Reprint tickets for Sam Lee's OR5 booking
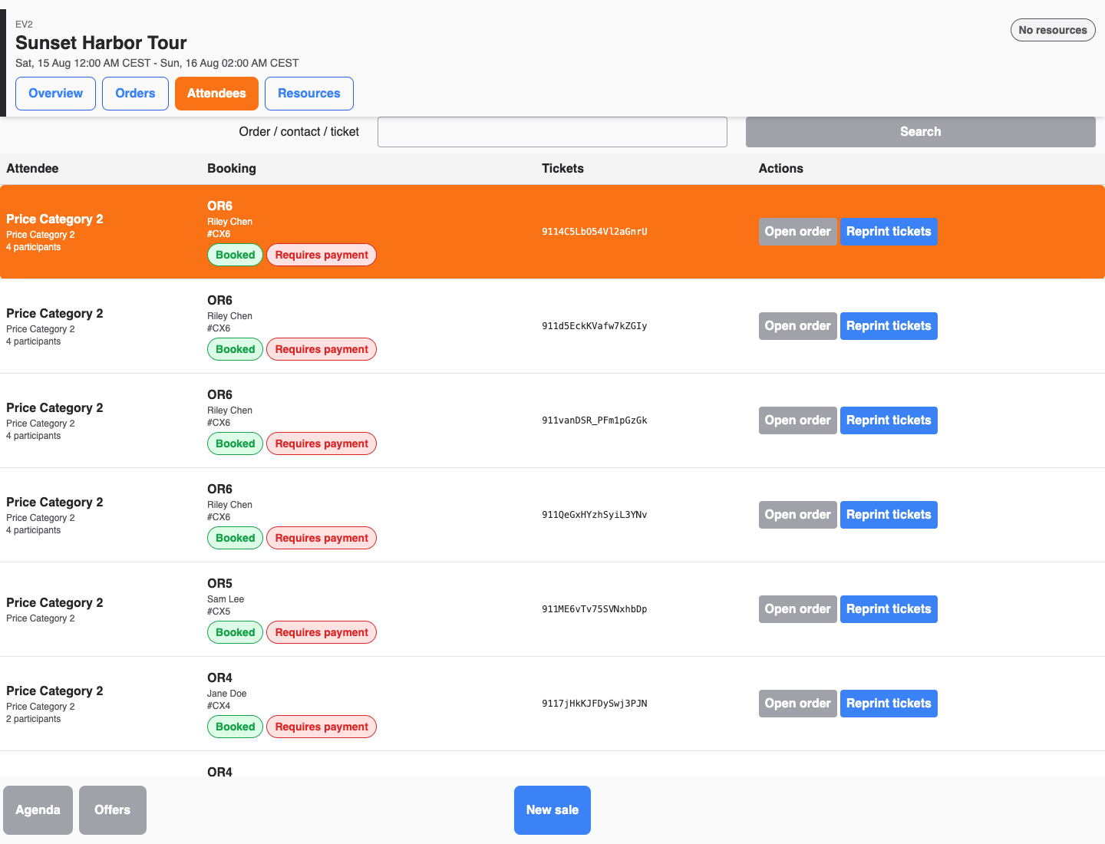 tap(889, 609)
